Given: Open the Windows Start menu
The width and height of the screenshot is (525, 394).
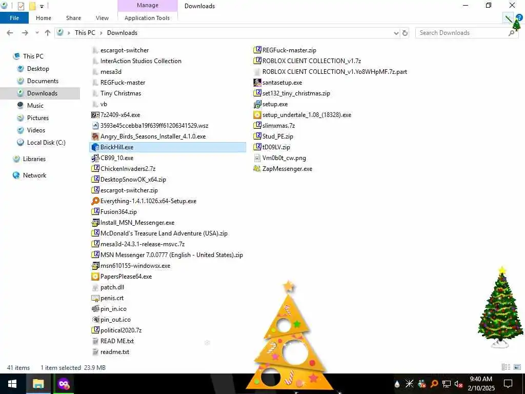Looking at the screenshot, I should point(12,384).
